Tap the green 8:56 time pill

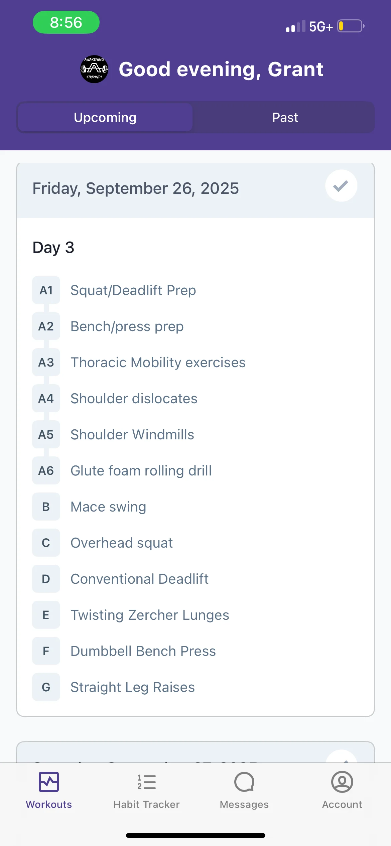click(66, 22)
